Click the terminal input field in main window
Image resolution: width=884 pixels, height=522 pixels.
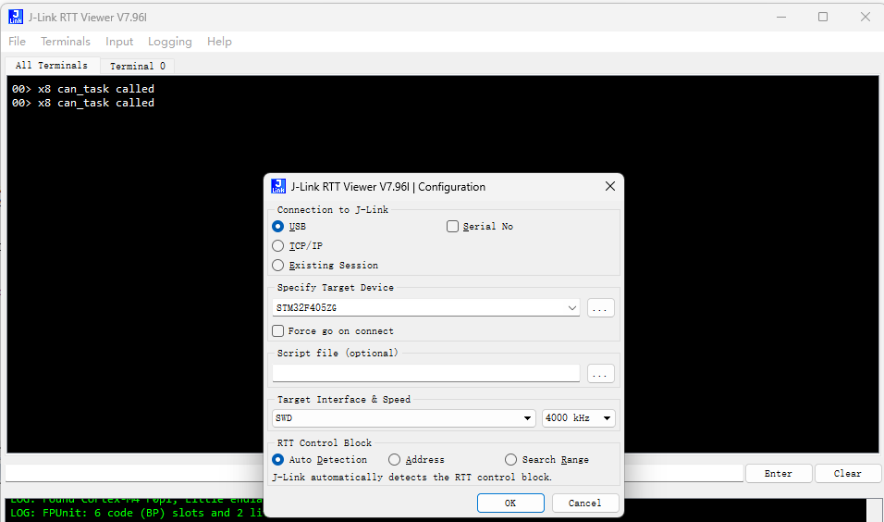374,473
